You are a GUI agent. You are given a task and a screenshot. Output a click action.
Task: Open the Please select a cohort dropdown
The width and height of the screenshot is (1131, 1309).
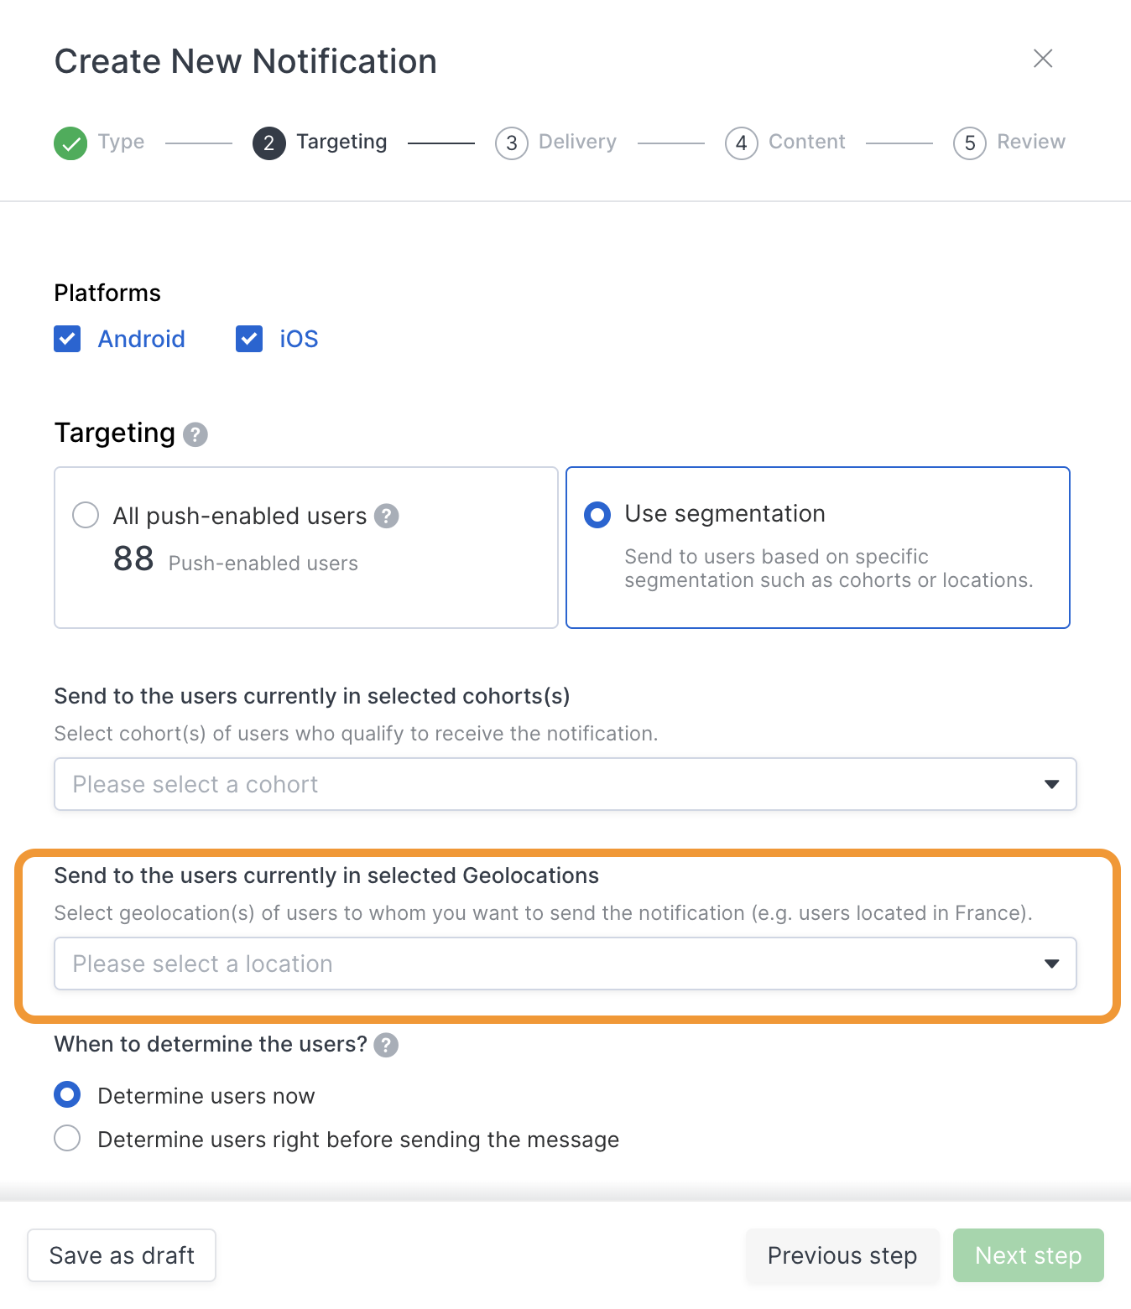565,784
